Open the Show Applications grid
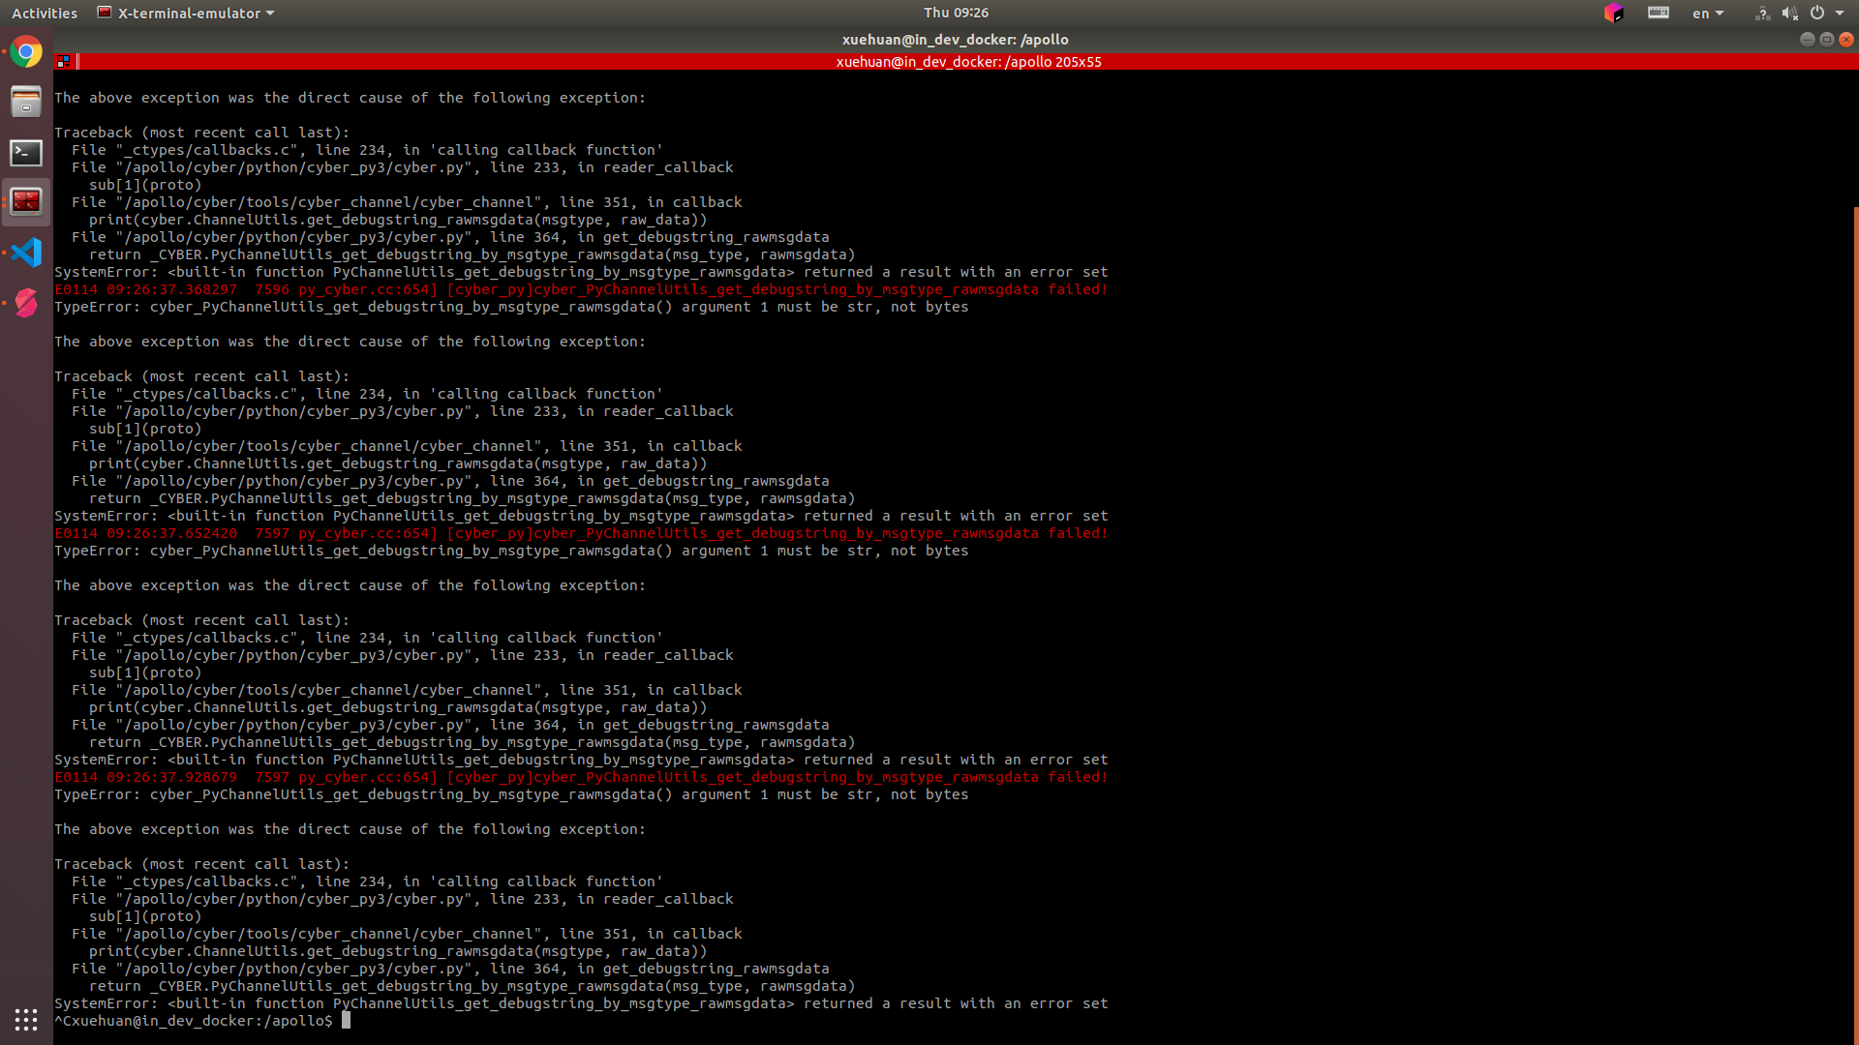The height and width of the screenshot is (1045, 1859). pyautogui.click(x=26, y=1020)
